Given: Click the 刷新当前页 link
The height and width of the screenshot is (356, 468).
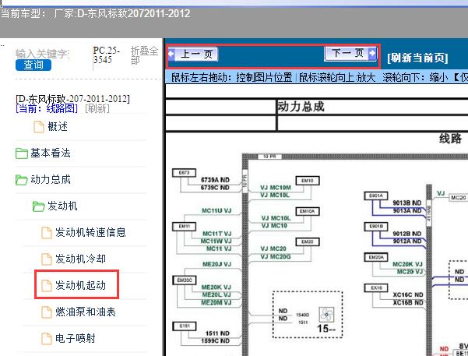Looking at the screenshot, I should pos(417,58).
